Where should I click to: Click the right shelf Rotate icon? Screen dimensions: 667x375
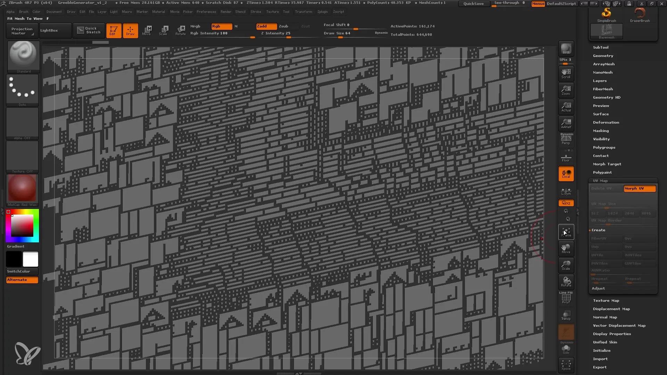[566, 282]
